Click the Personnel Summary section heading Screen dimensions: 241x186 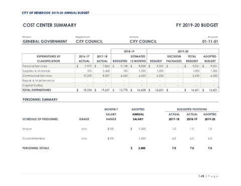(40, 100)
